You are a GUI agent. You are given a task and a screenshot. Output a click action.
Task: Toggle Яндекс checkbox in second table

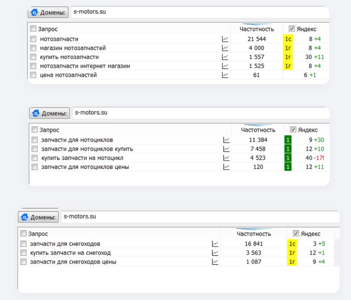tap(293, 130)
